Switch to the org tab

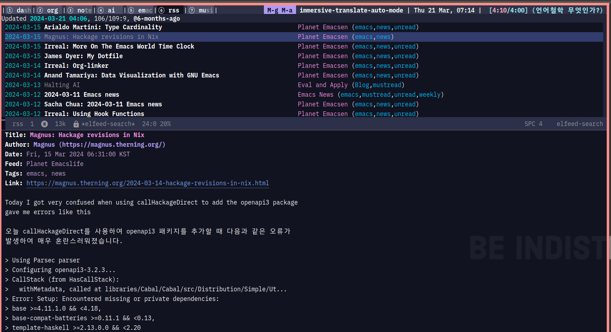(x=49, y=10)
